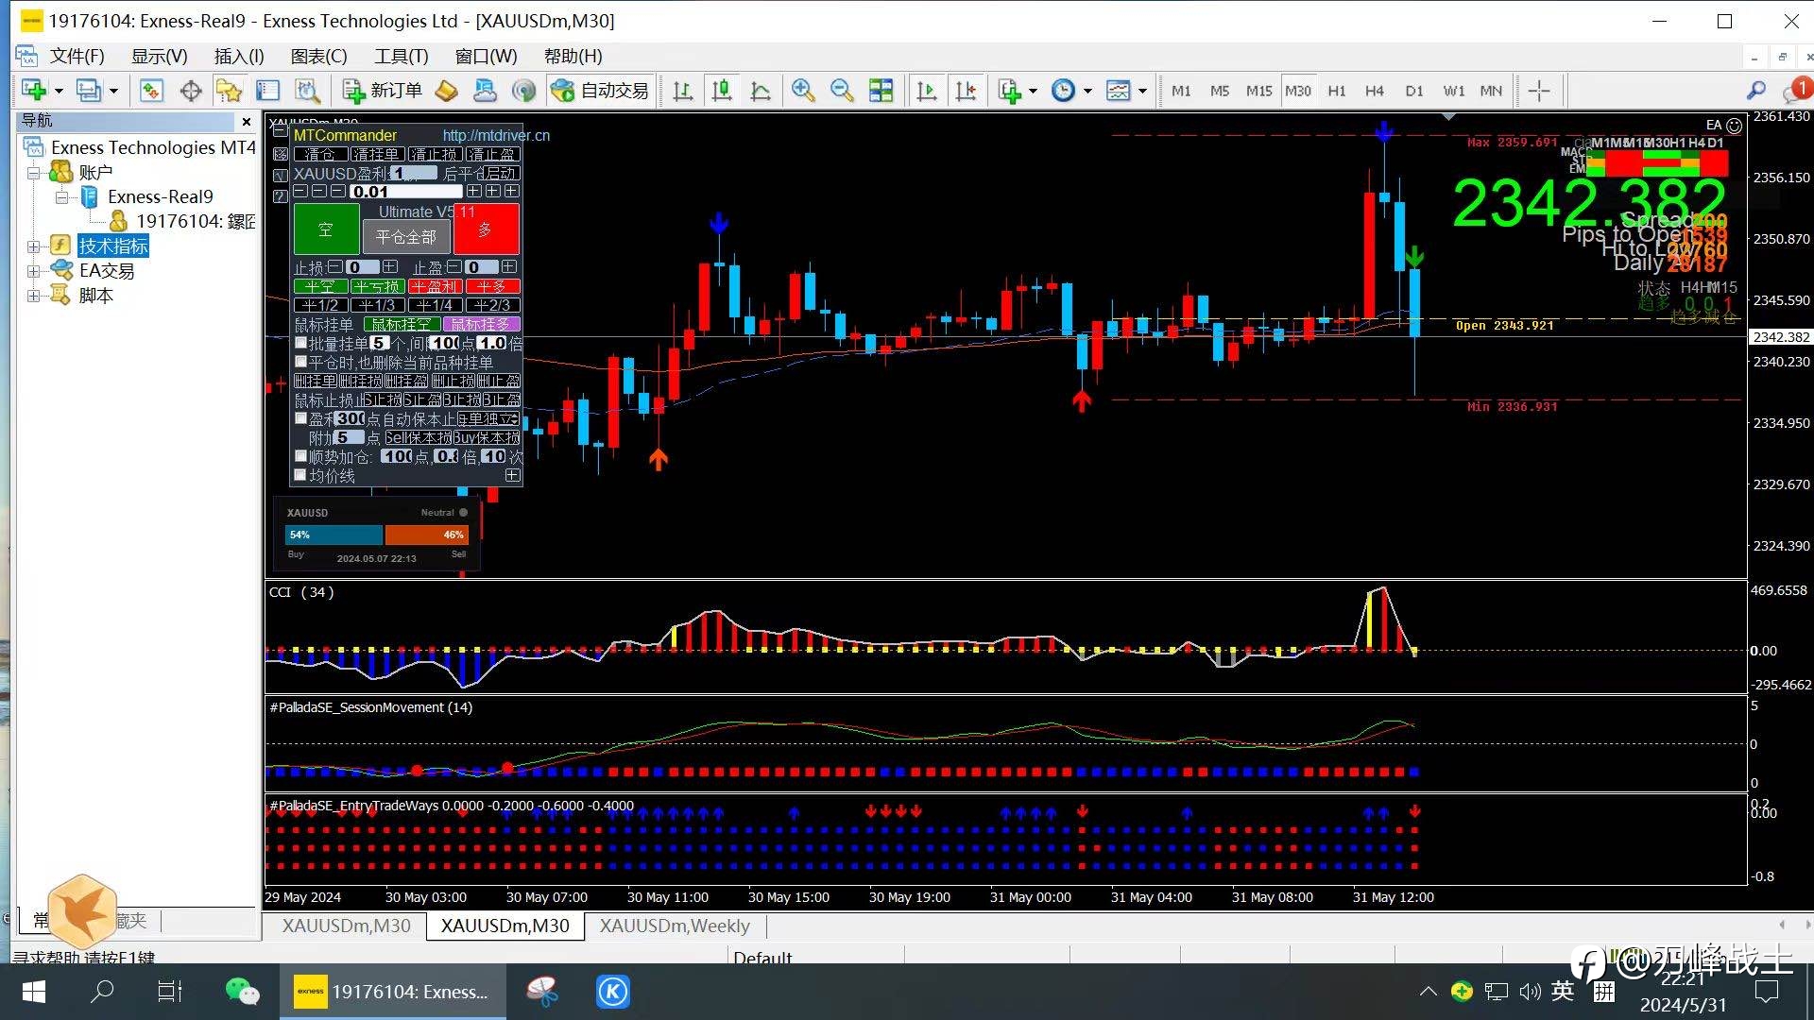The width and height of the screenshot is (1814, 1020).
Task: Click the 0.01 lot size input field
Action: [x=405, y=192]
